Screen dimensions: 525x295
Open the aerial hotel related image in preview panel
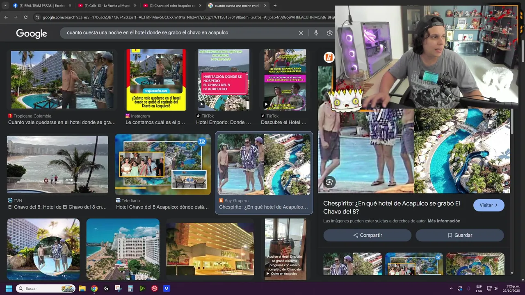[x=475, y=264]
